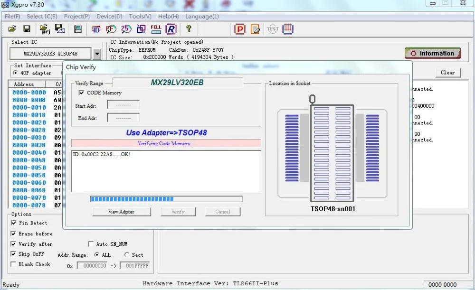475x290 pixels.
Task: Select the 40P adapter interface radio
Action: [x=15, y=73]
